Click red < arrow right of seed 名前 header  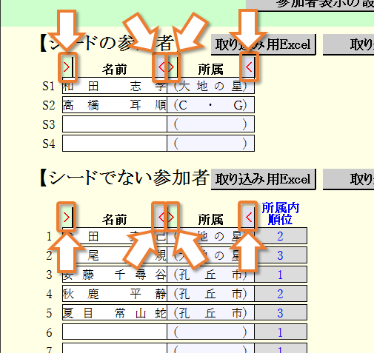coord(161,67)
